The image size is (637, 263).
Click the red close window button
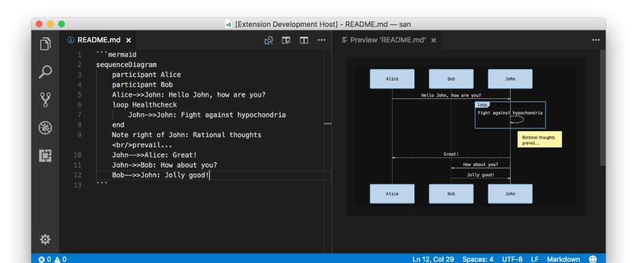pyautogui.click(x=40, y=24)
